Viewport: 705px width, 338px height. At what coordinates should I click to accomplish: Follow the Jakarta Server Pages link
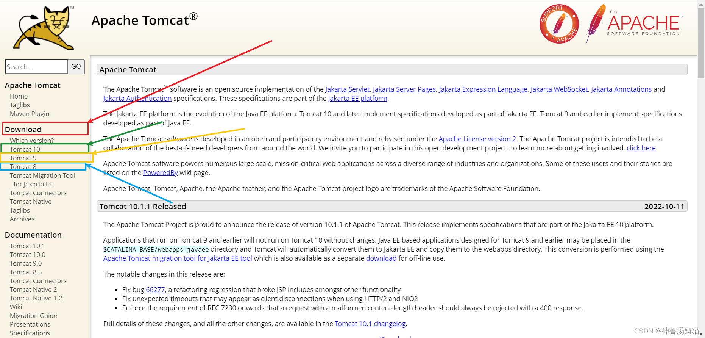click(x=404, y=89)
